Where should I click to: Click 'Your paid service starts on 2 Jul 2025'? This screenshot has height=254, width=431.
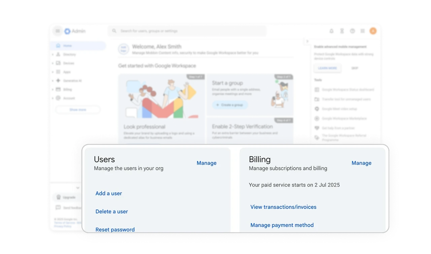pos(294,185)
